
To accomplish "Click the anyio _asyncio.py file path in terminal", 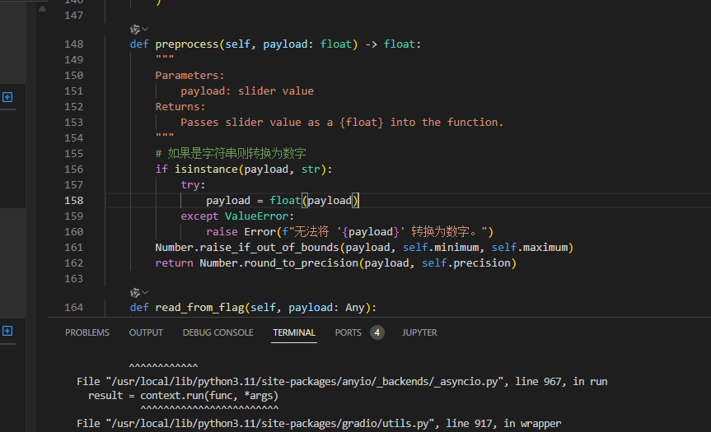I will coord(305,381).
